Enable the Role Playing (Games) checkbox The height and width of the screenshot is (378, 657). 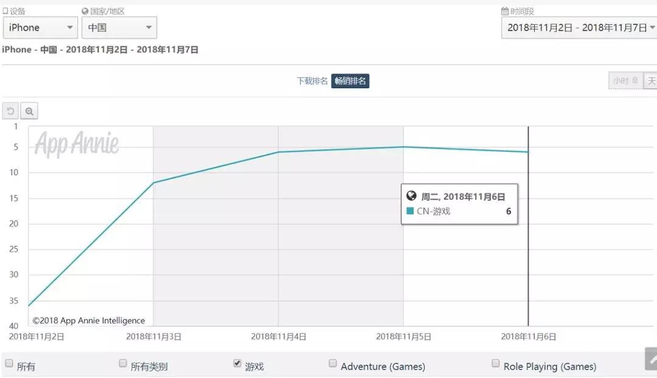[x=495, y=363]
